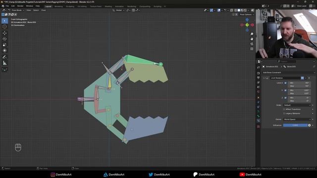The height and width of the screenshot is (178, 317).
Task: Open the Window menu
Action: pyautogui.click(x=29, y=6)
